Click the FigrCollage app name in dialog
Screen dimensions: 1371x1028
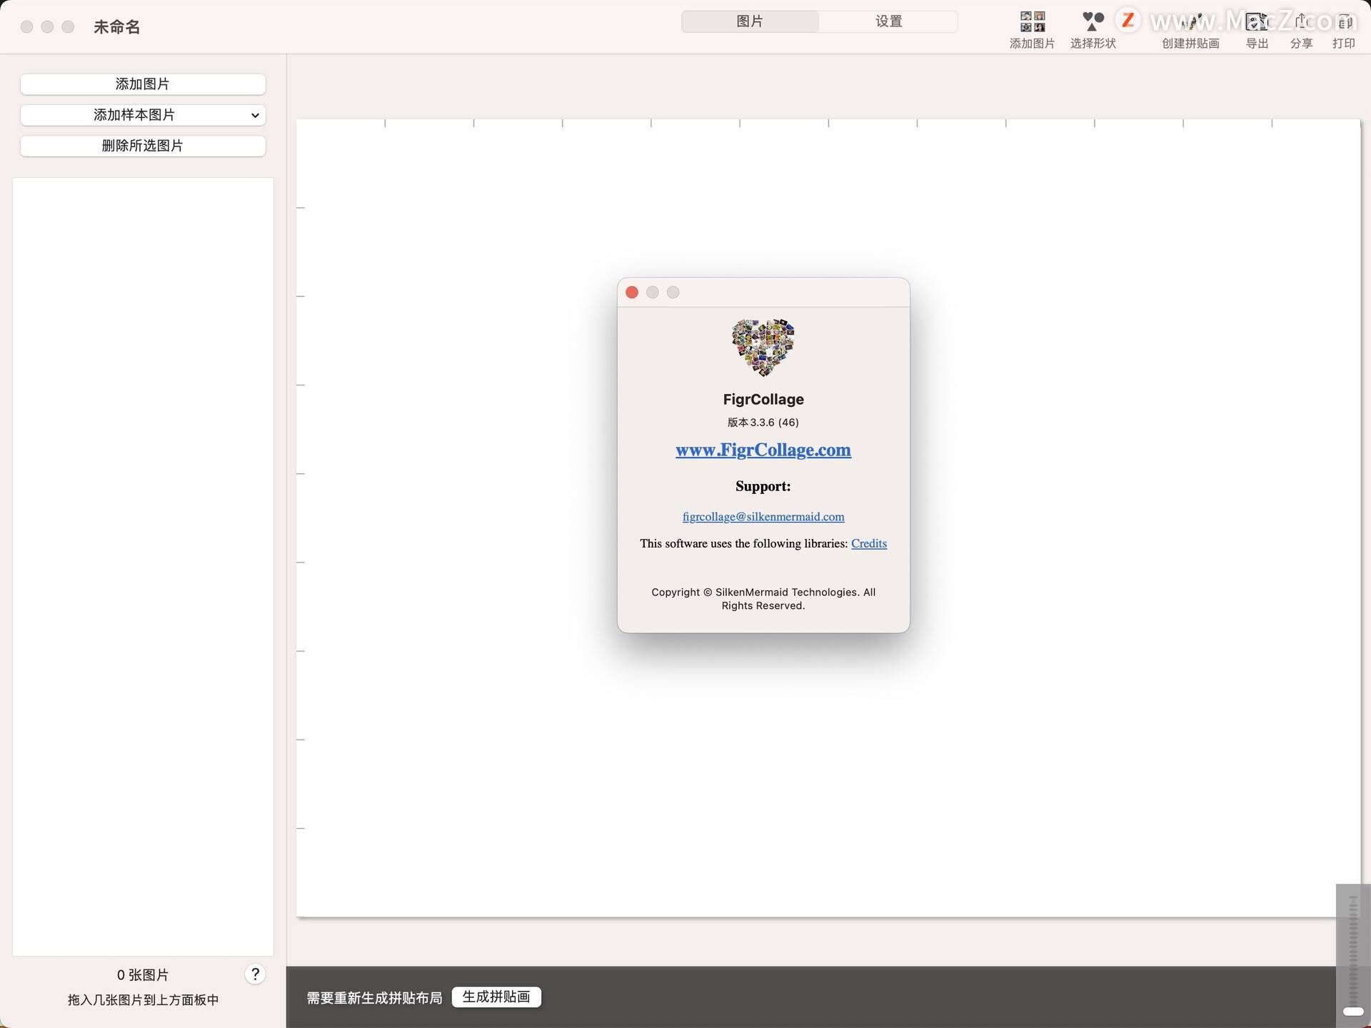coord(763,399)
